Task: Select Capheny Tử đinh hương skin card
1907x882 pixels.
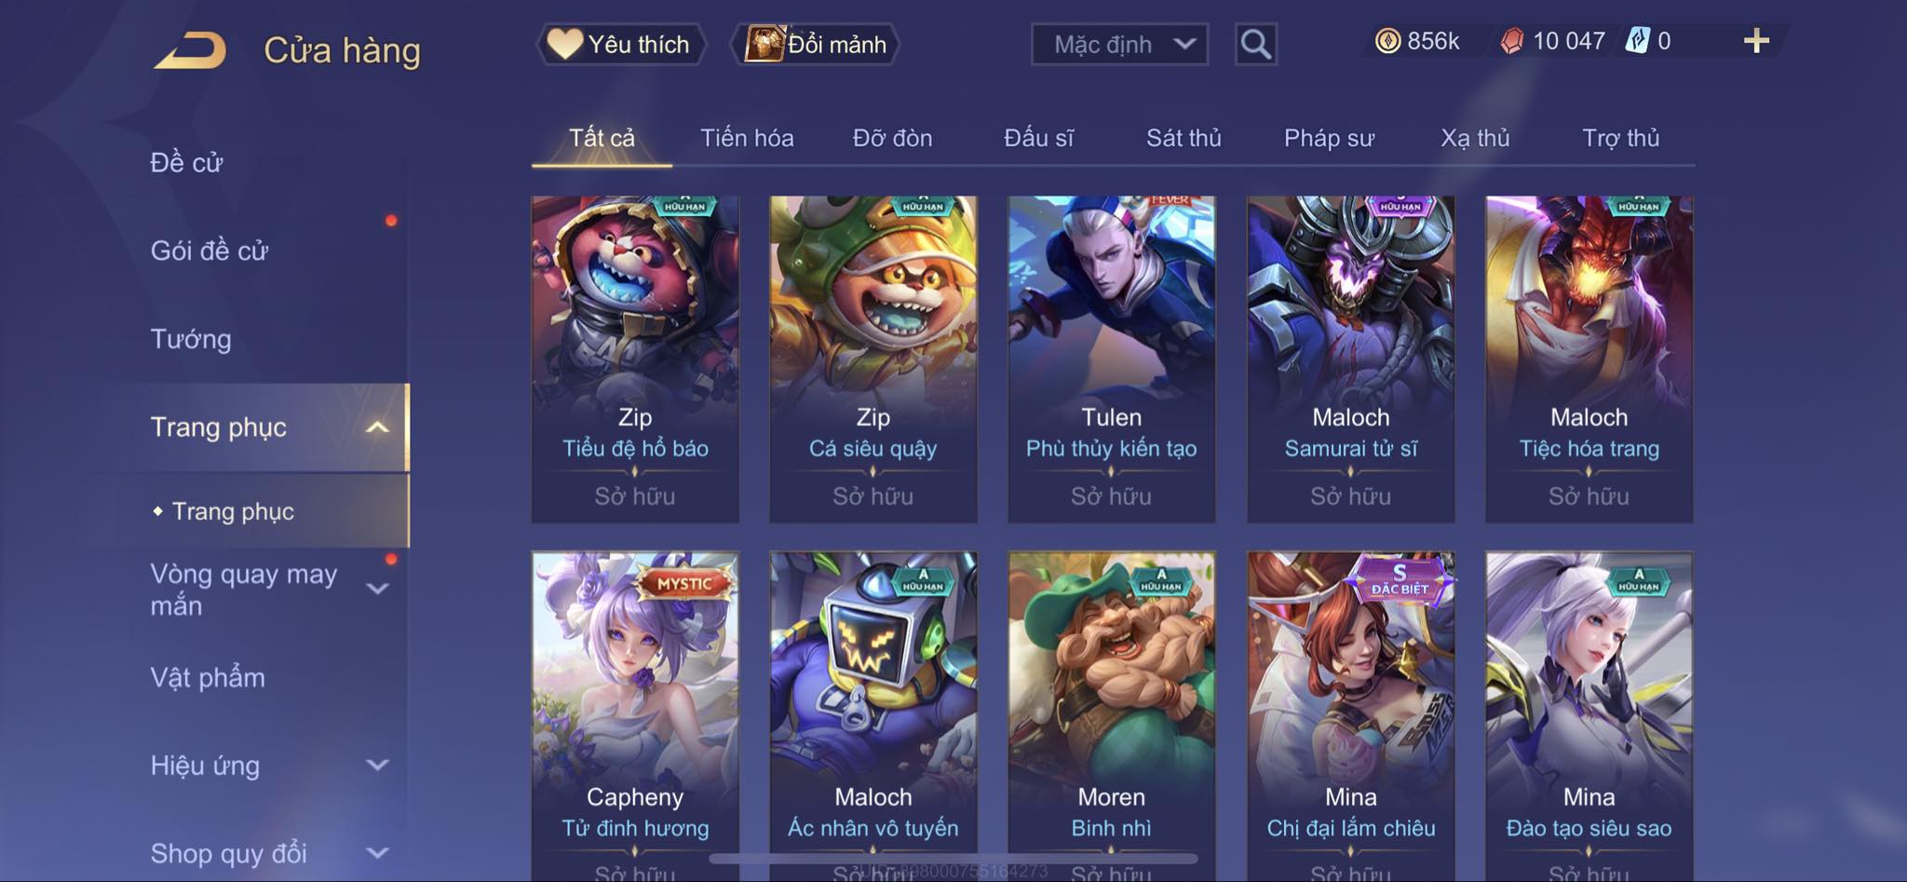Action: point(635,715)
